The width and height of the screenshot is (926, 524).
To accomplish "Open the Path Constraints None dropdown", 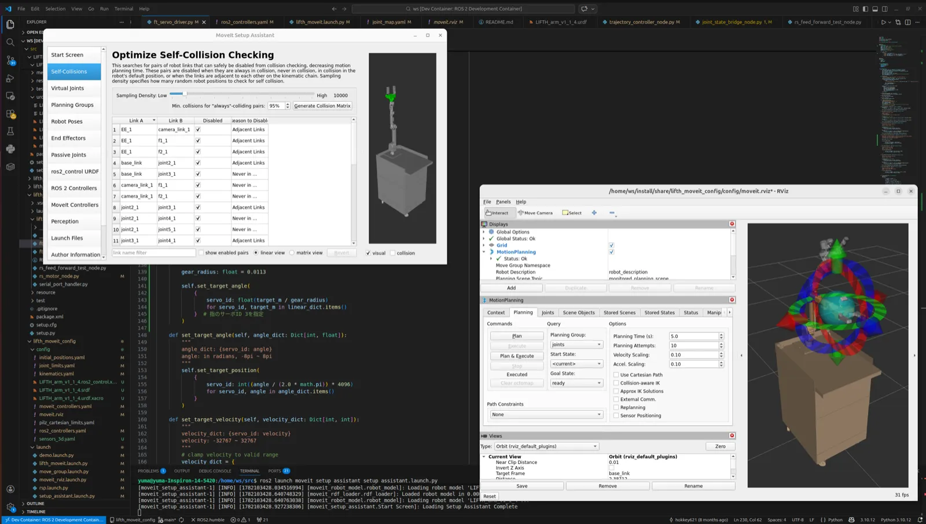I will [x=546, y=415].
